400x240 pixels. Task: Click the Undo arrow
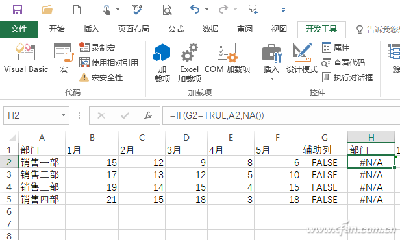click(x=195, y=10)
